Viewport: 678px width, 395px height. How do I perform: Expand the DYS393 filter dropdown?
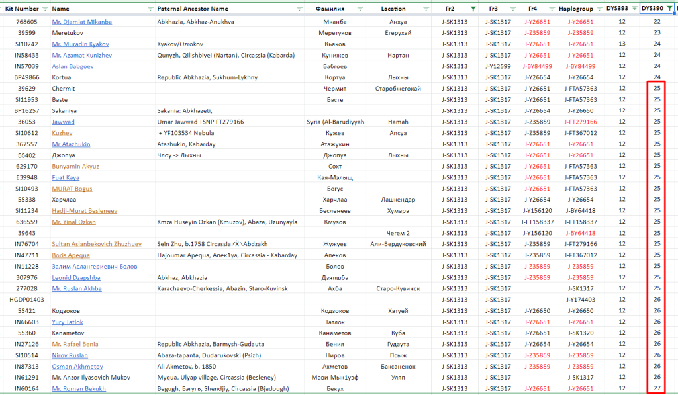pos(634,9)
